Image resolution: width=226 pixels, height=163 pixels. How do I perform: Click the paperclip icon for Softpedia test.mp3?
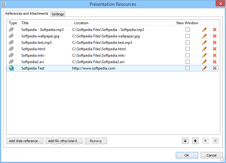pos(11,43)
